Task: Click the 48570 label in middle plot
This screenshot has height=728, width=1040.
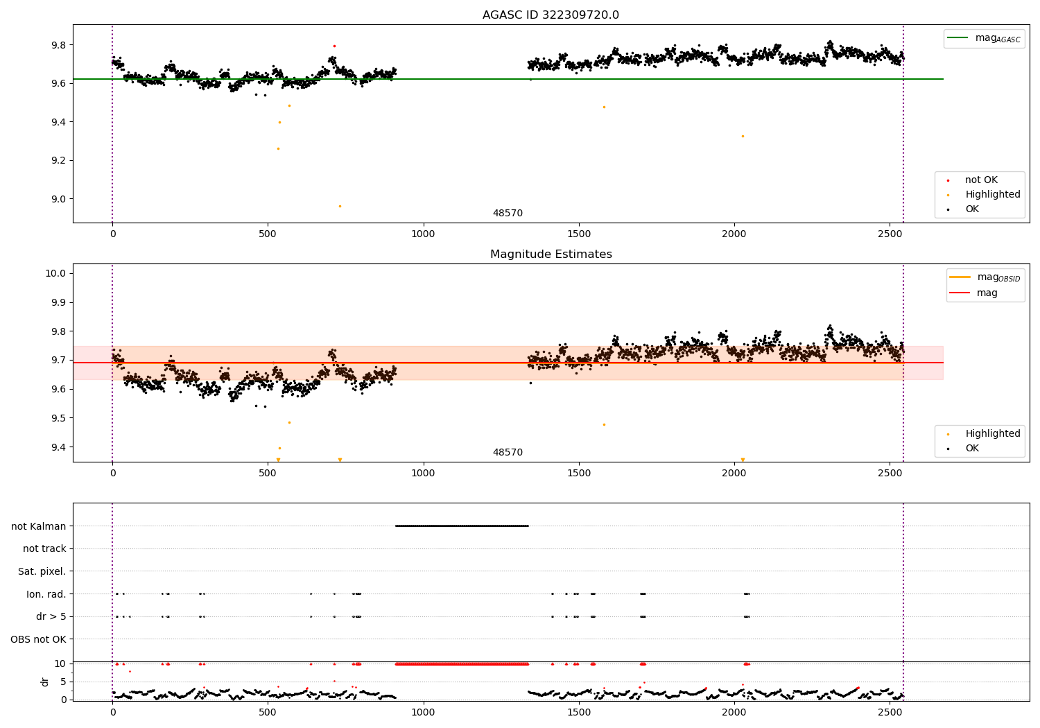Action: click(x=508, y=453)
